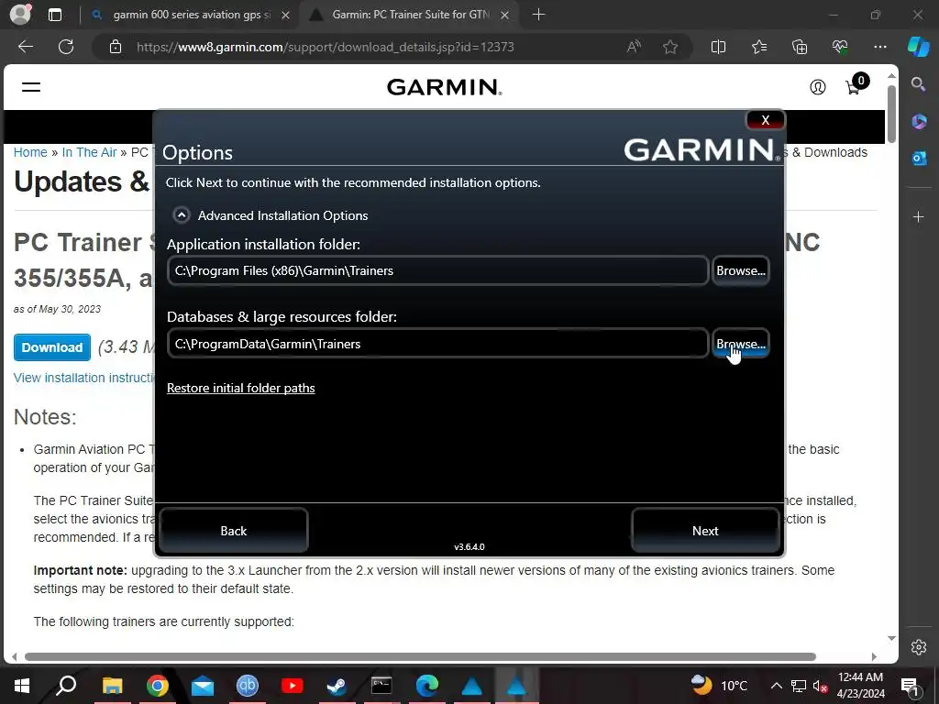Open Edge sidebar search icon
Screen dimensions: 939x704
click(x=918, y=83)
